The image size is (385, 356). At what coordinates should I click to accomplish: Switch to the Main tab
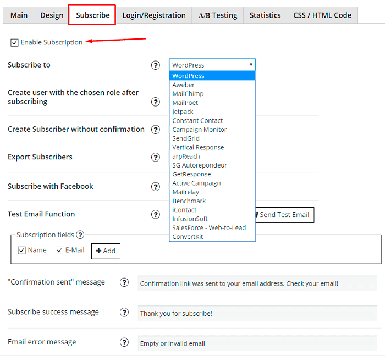coord(19,15)
